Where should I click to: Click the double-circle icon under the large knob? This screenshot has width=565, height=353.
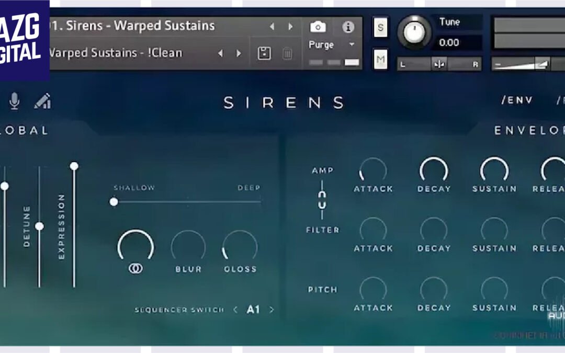(135, 268)
